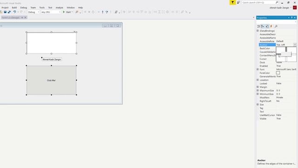Switch Properties to Categorized view

(x=258, y=26)
